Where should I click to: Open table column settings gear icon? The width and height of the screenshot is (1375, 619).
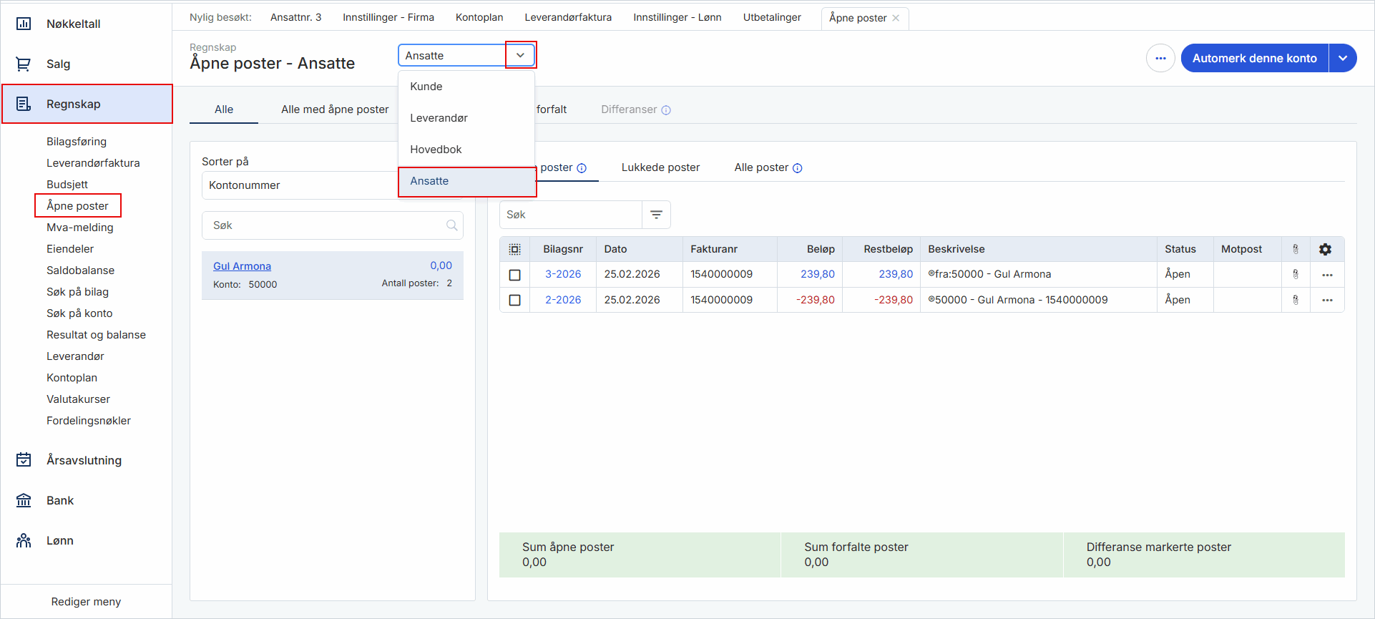(1325, 249)
